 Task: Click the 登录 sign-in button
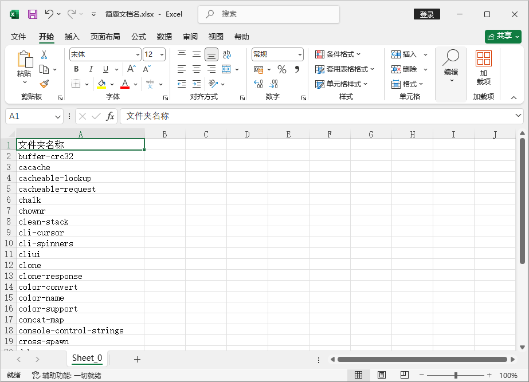pyautogui.click(x=426, y=14)
